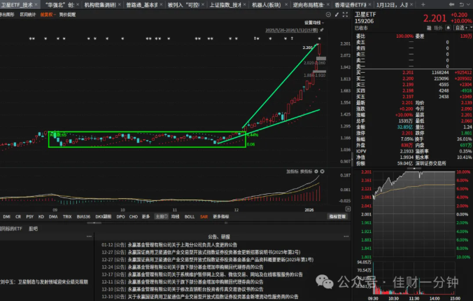Click 加指标 above indicator pane

(292, 171)
